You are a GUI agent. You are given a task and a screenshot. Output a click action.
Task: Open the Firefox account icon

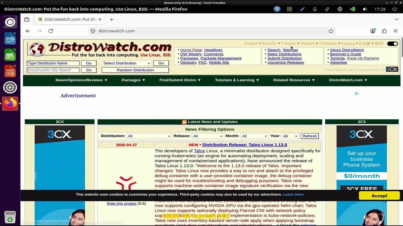coord(373,31)
